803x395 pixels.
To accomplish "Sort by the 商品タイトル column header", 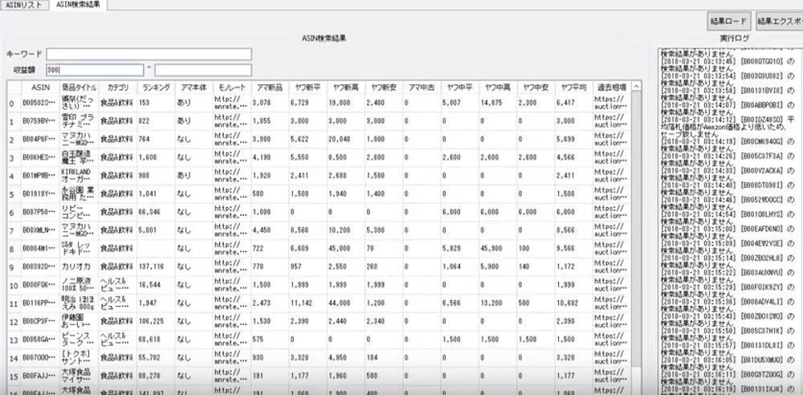I will point(79,87).
